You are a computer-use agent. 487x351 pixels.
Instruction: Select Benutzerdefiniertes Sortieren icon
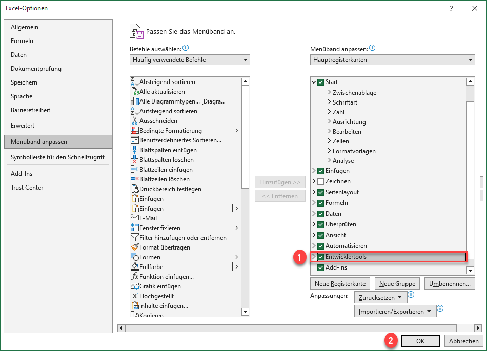(x=134, y=140)
